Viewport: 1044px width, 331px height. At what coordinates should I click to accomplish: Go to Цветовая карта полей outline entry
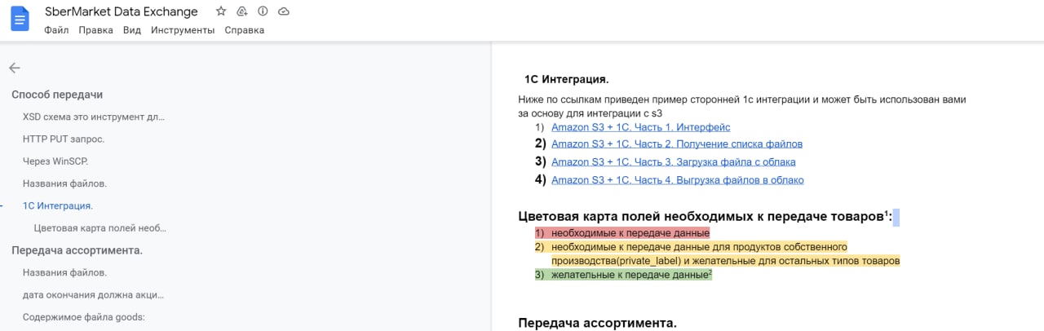100,227
